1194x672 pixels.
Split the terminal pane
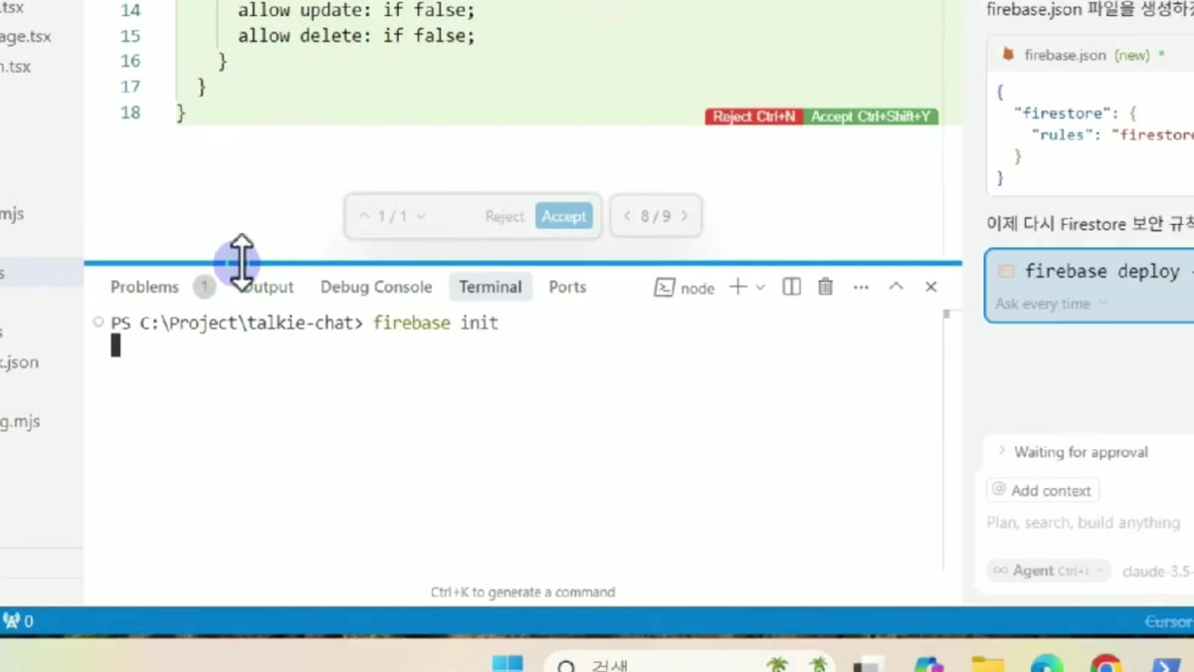[791, 287]
